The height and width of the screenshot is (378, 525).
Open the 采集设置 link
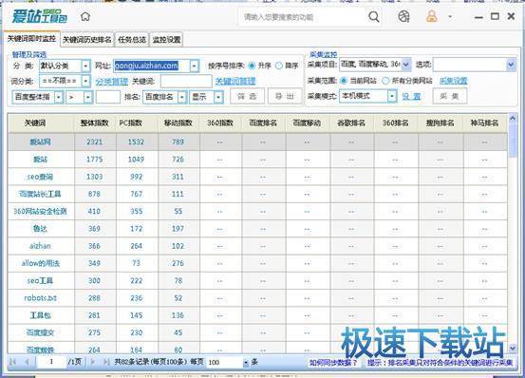454,81
